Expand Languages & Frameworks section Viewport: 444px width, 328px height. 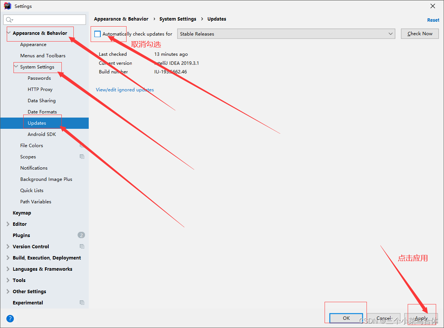(x=8, y=269)
